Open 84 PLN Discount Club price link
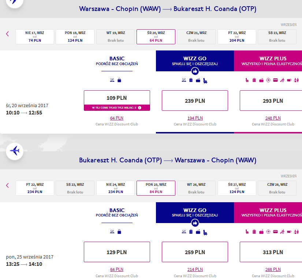The width and height of the screenshot is (302, 279). click(x=117, y=269)
